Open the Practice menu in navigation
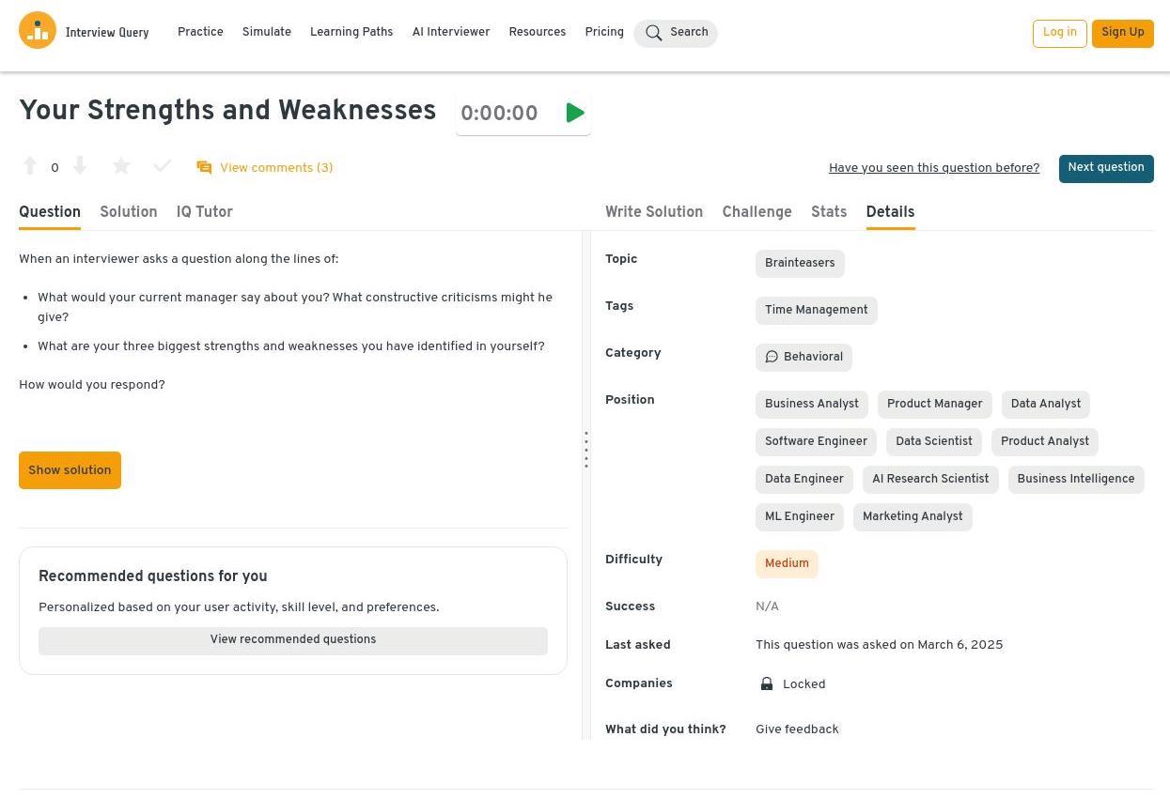Image resolution: width=1170 pixels, height=798 pixels. point(200,33)
